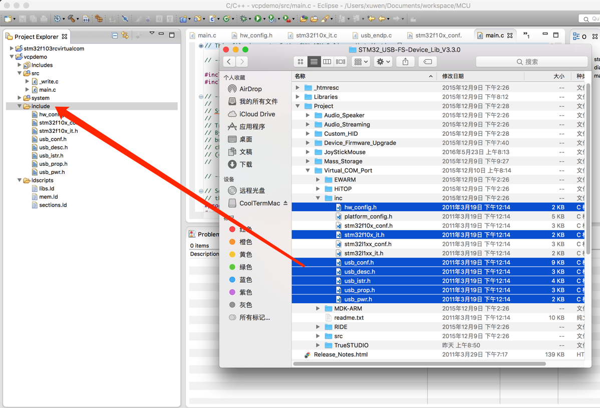600x408 pixels.
Task: Click the Finder 搜索 search field
Action: (531, 62)
